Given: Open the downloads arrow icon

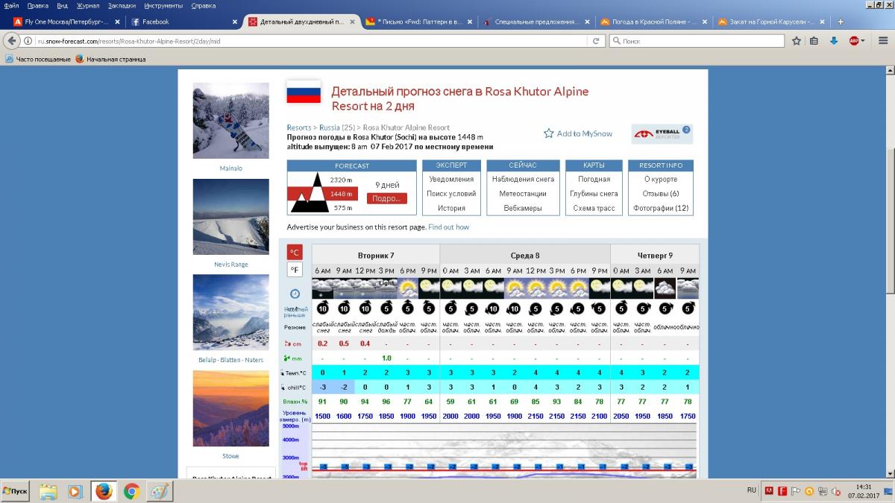Looking at the screenshot, I should click(834, 41).
